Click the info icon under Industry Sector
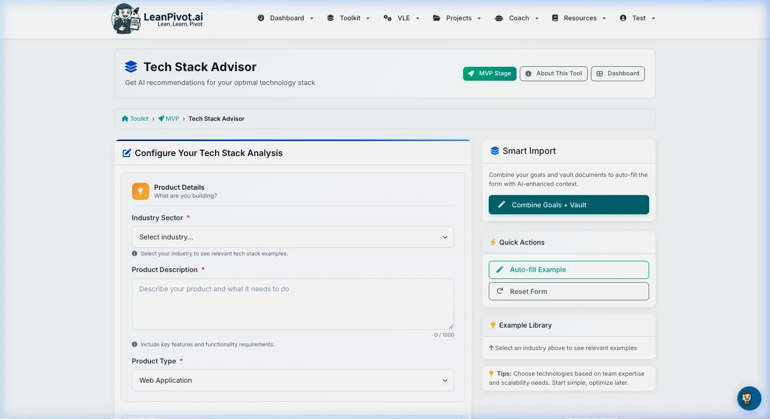Viewport: 770px width, 419px height. pos(135,254)
